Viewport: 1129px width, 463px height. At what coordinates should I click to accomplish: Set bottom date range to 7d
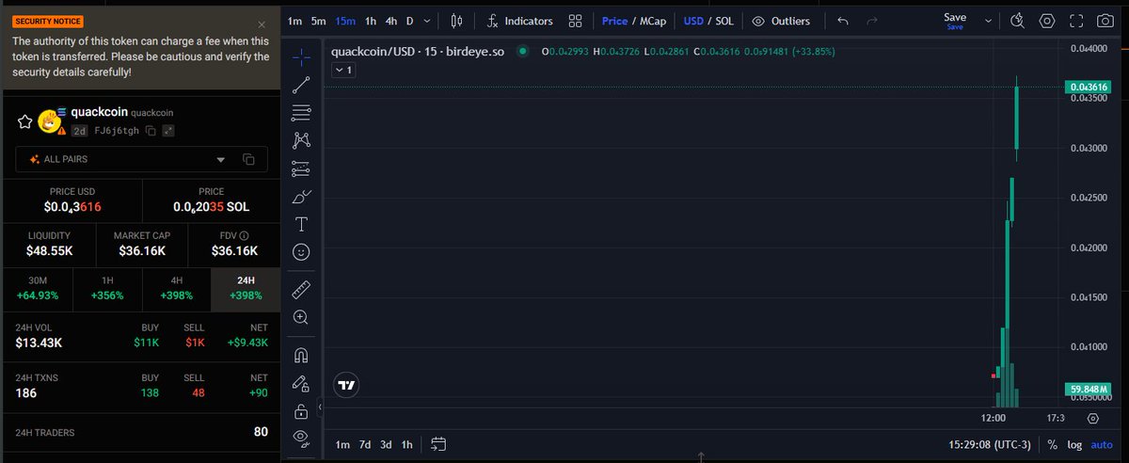coord(366,444)
